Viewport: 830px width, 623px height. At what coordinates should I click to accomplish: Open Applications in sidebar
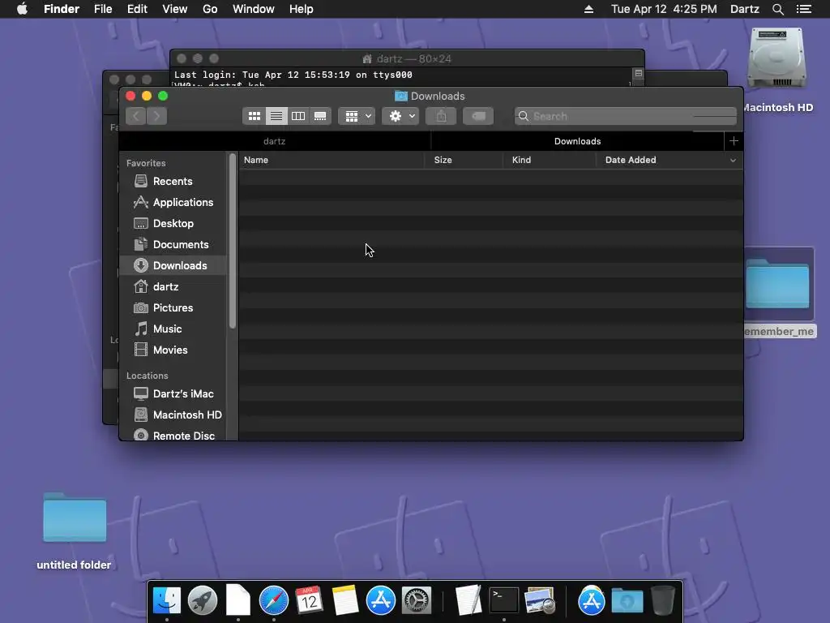(x=173, y=202)
